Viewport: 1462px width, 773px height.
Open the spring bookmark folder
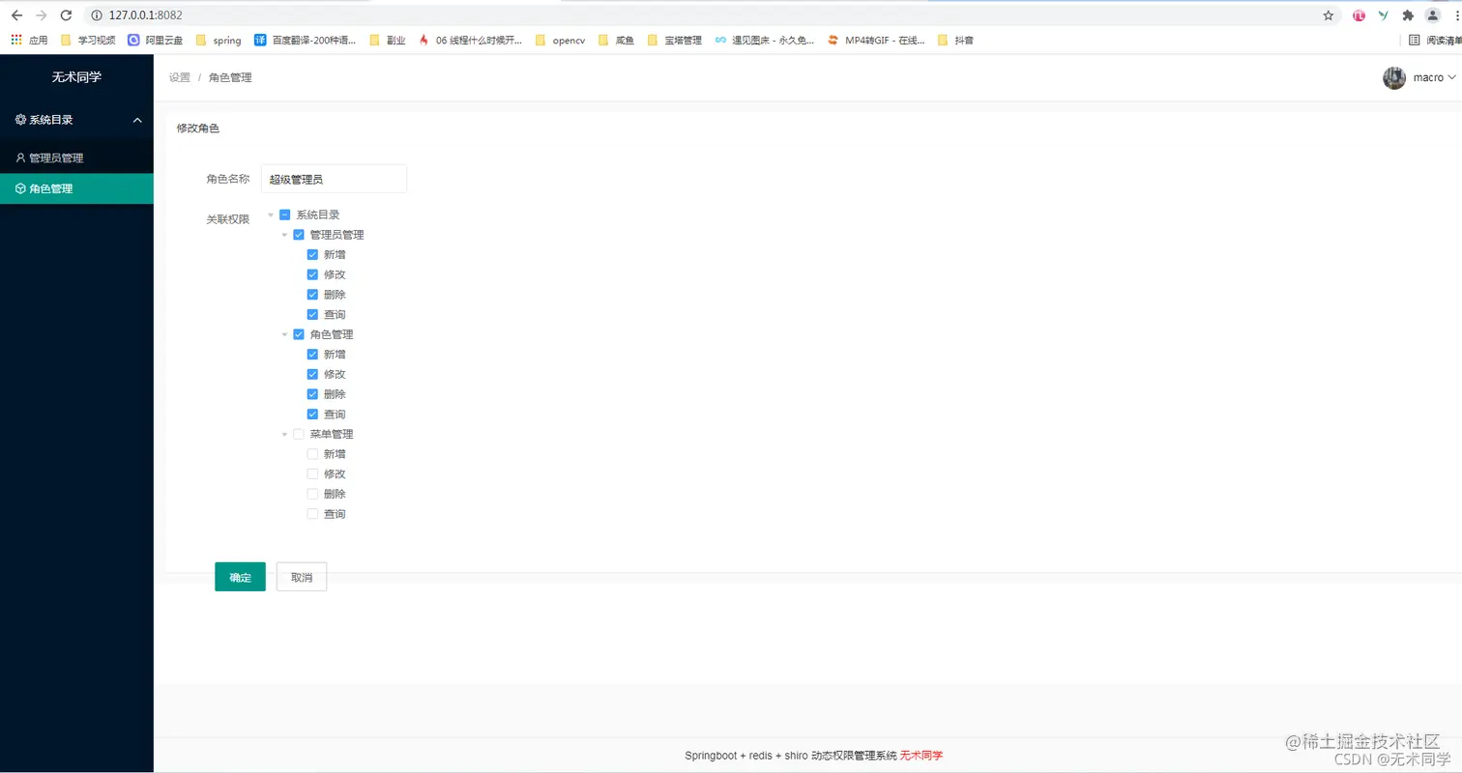(219, 40)
